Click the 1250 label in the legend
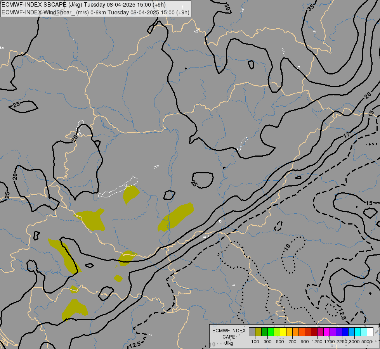The image size is (380, 349). click(317, 342)
